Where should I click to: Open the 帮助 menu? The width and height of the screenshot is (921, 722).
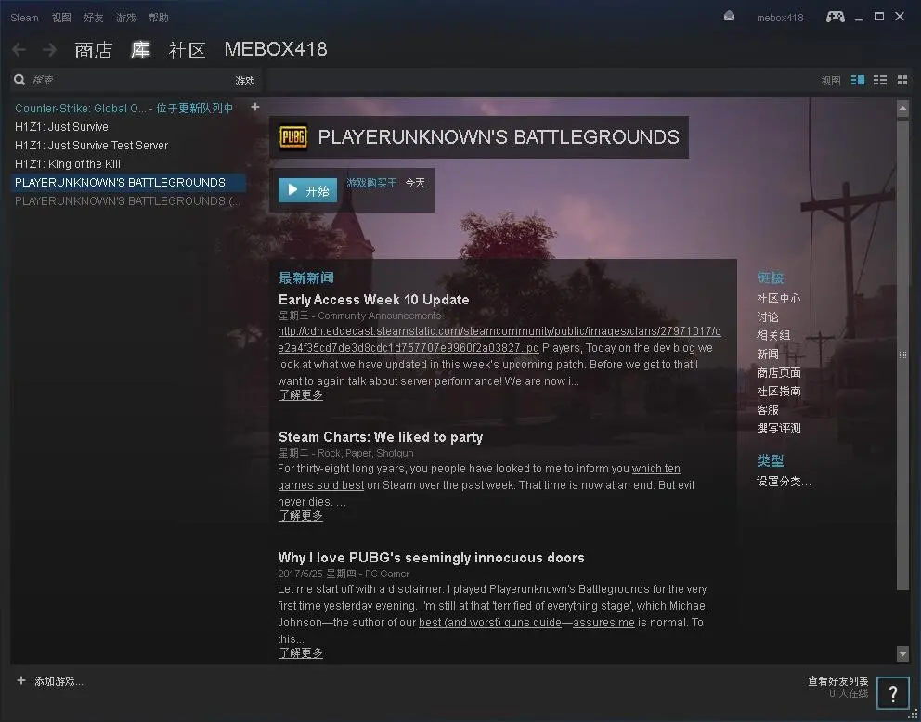click(159, 18)
